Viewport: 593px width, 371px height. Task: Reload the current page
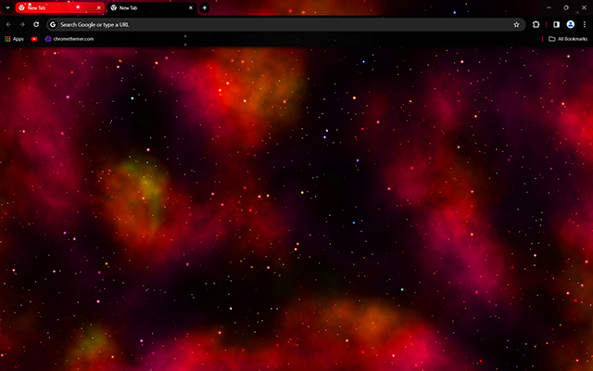point(36,25)
